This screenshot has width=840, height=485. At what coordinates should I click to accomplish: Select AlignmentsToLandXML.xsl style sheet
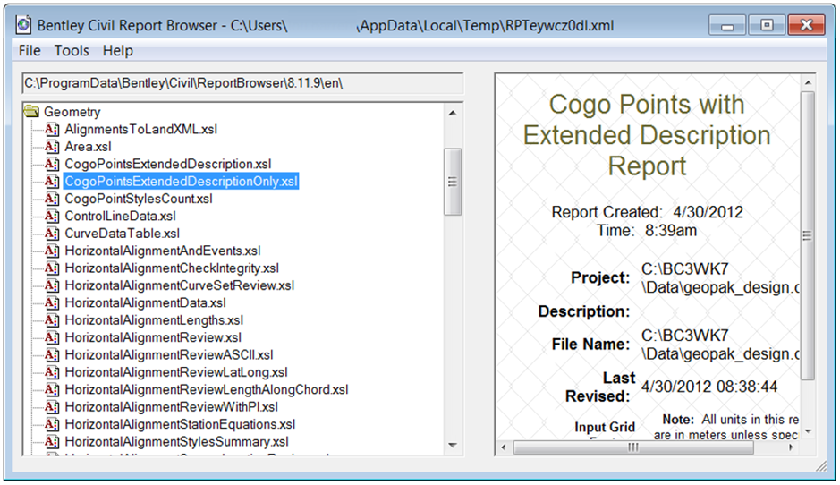(x=140, y=129)
